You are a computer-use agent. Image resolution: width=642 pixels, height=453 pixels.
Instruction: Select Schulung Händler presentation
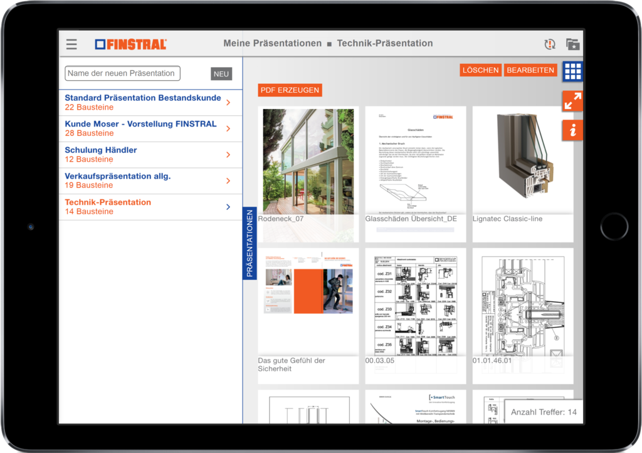(150, 155)
